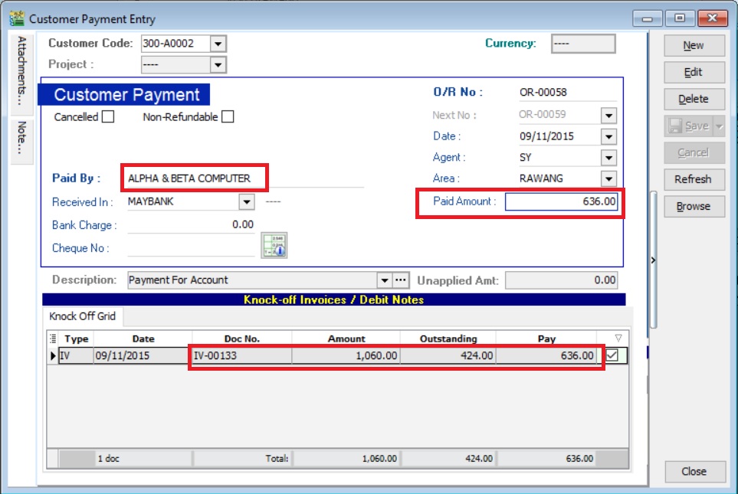
Task: Open the Agent dropdown
Action: click(x=608, y=157)
